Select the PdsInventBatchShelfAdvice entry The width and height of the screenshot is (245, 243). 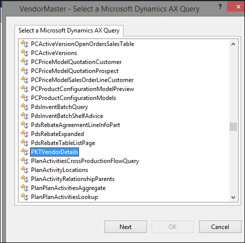pos(67,116)
